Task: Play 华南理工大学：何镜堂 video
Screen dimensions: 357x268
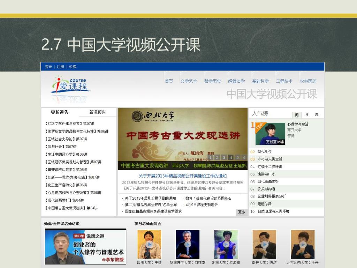Action: pos(188,245)
